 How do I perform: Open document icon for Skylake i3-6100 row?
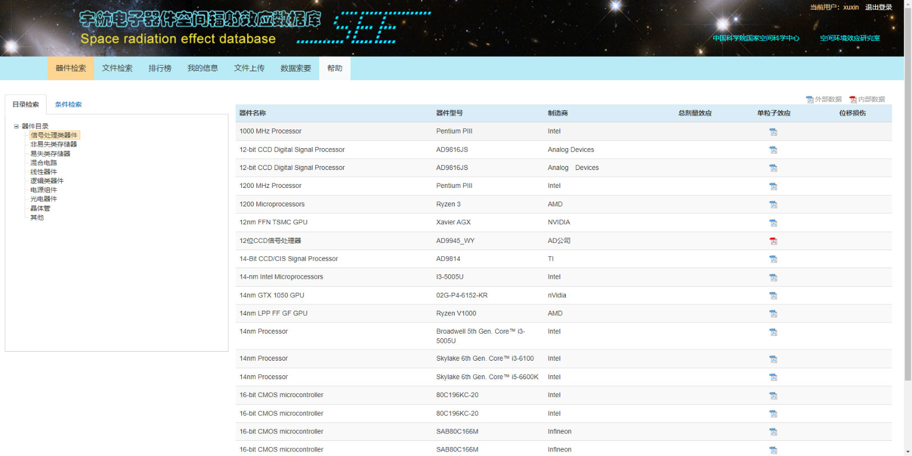[x=773, y=359]
